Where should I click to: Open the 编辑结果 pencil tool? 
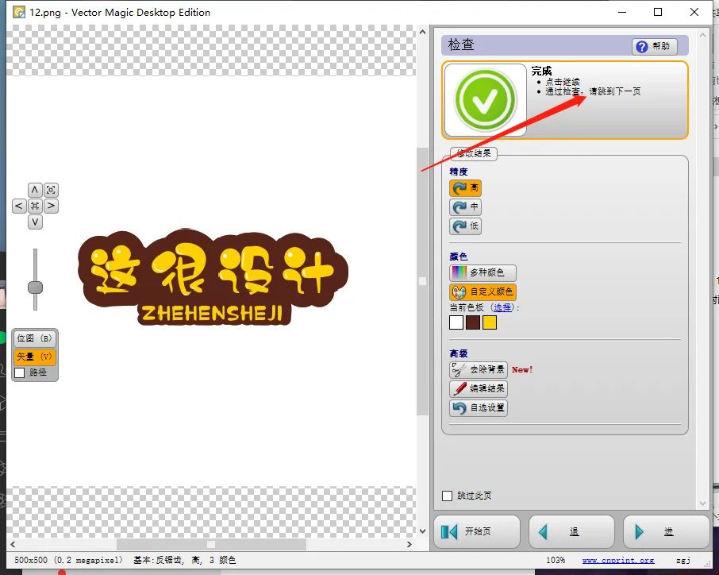pos(478,388)
